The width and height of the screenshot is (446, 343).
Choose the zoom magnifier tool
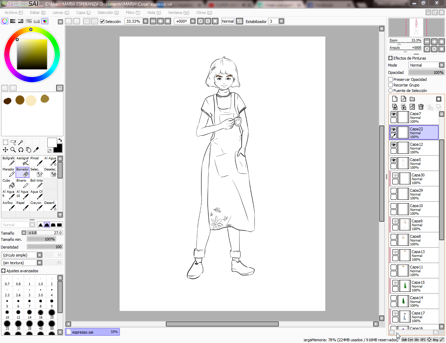click(13, 150)
